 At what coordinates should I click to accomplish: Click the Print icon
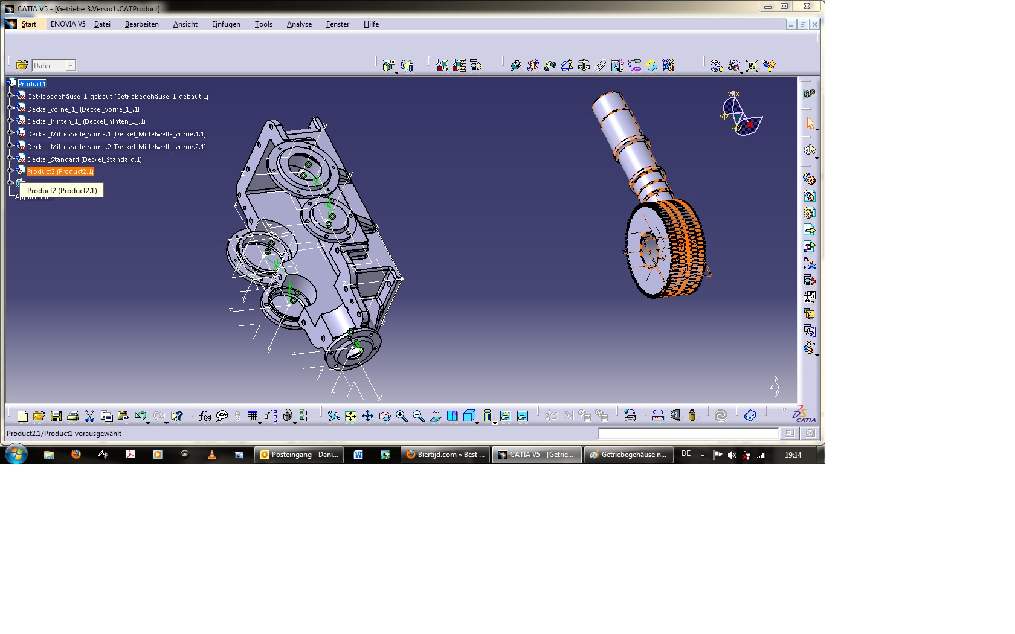tap(73, 416)
